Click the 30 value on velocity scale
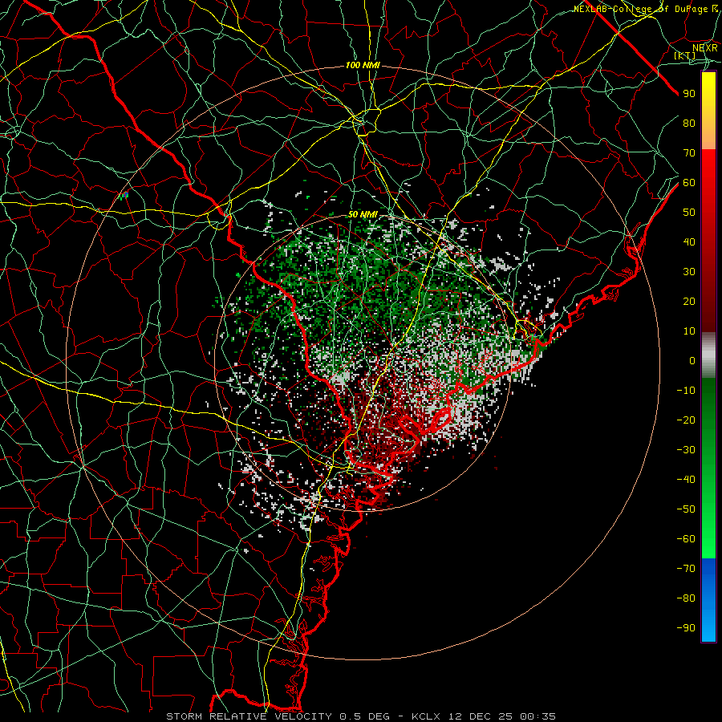 [689, 272]
